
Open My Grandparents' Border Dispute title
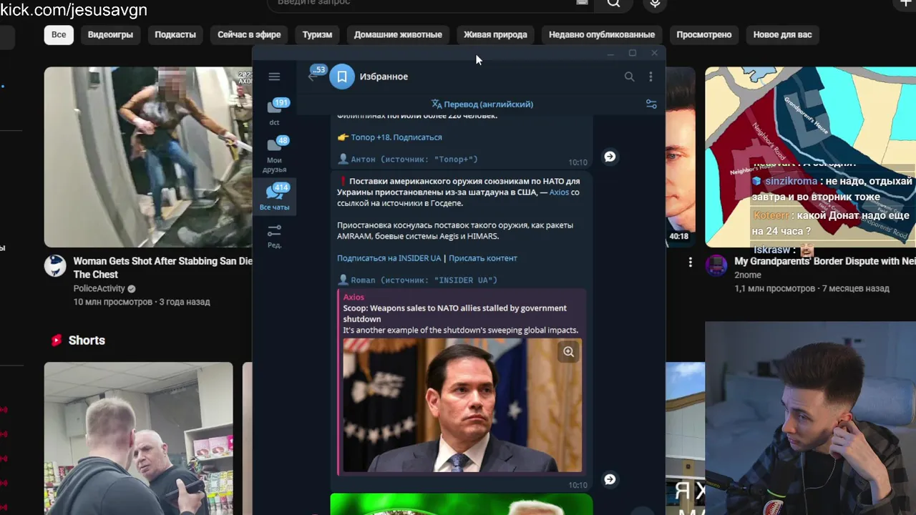point(825,262)
